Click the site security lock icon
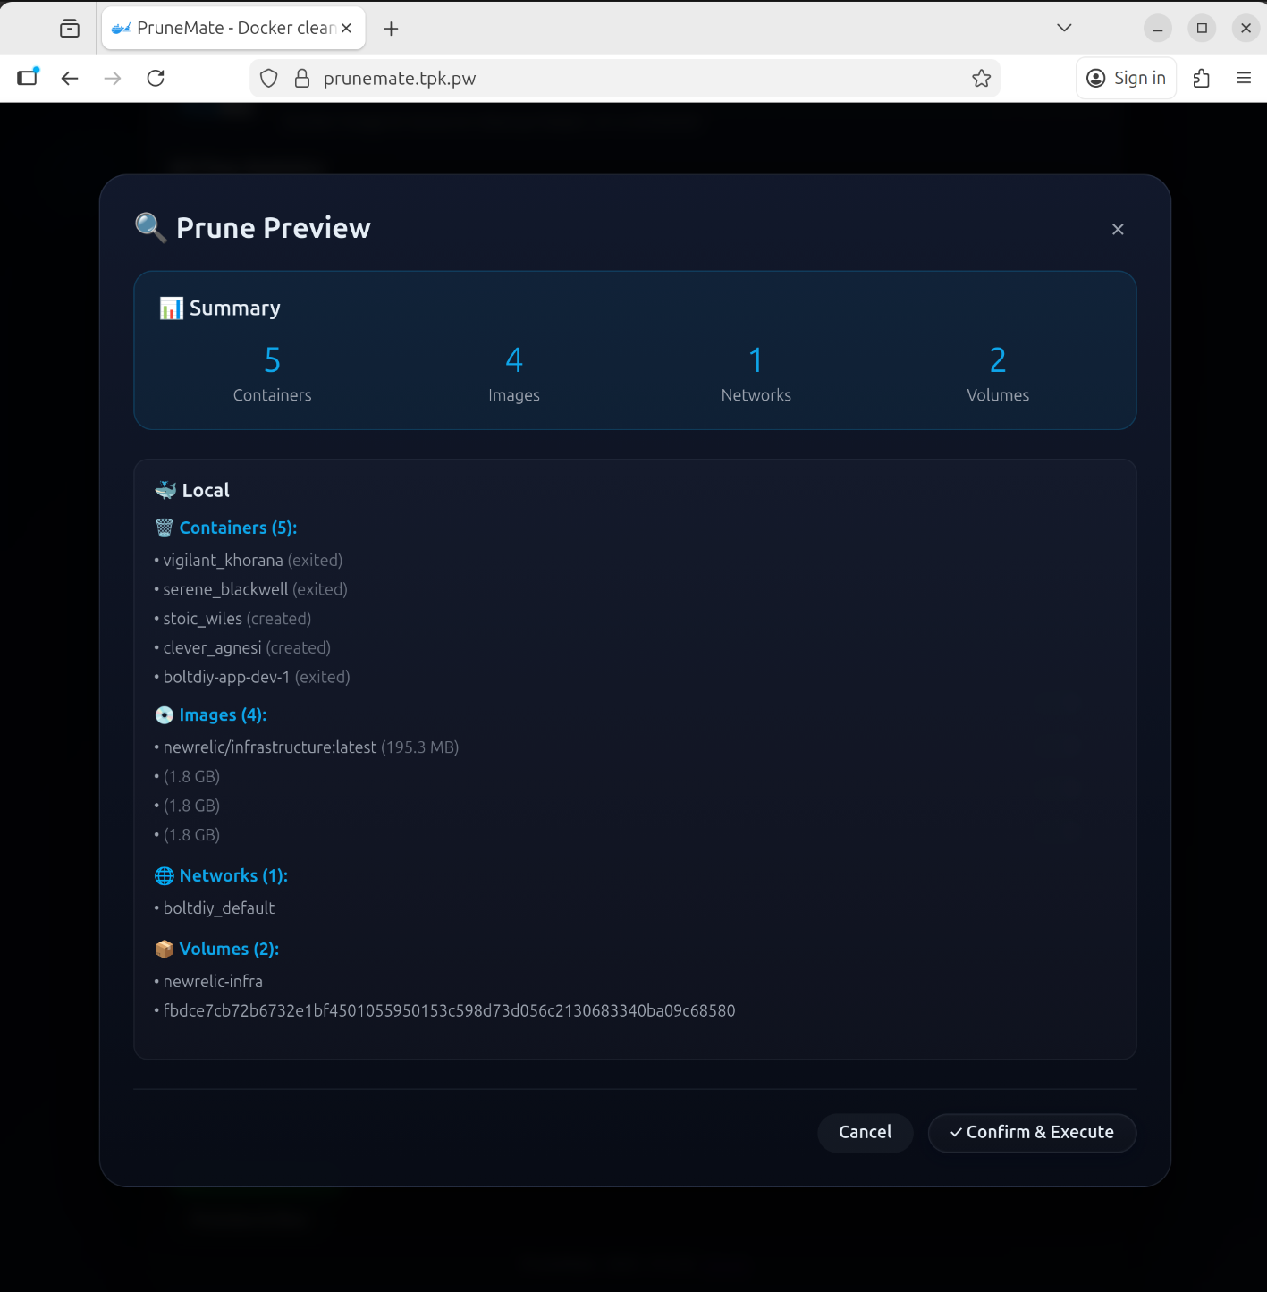Viewport: 1267px width, 1292px height. pos(302,79)
